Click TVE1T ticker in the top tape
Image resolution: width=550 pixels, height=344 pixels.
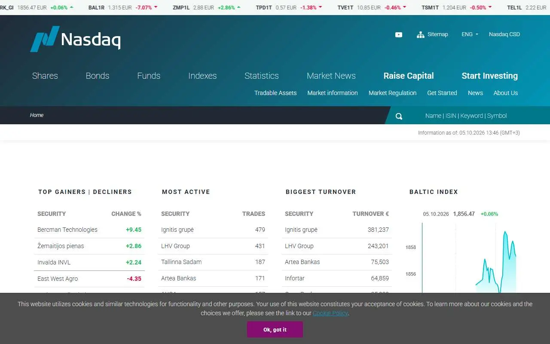345,8
